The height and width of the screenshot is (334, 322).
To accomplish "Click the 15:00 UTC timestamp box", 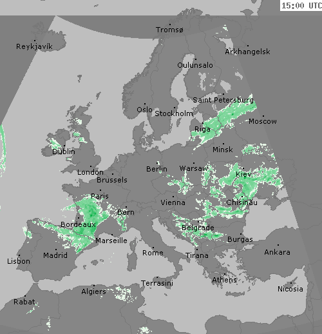I will tap(301, 5).
